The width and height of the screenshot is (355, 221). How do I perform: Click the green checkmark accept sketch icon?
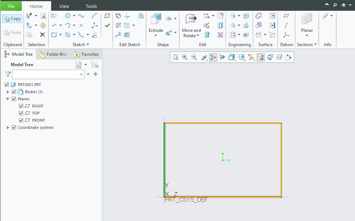pos(107,25)
